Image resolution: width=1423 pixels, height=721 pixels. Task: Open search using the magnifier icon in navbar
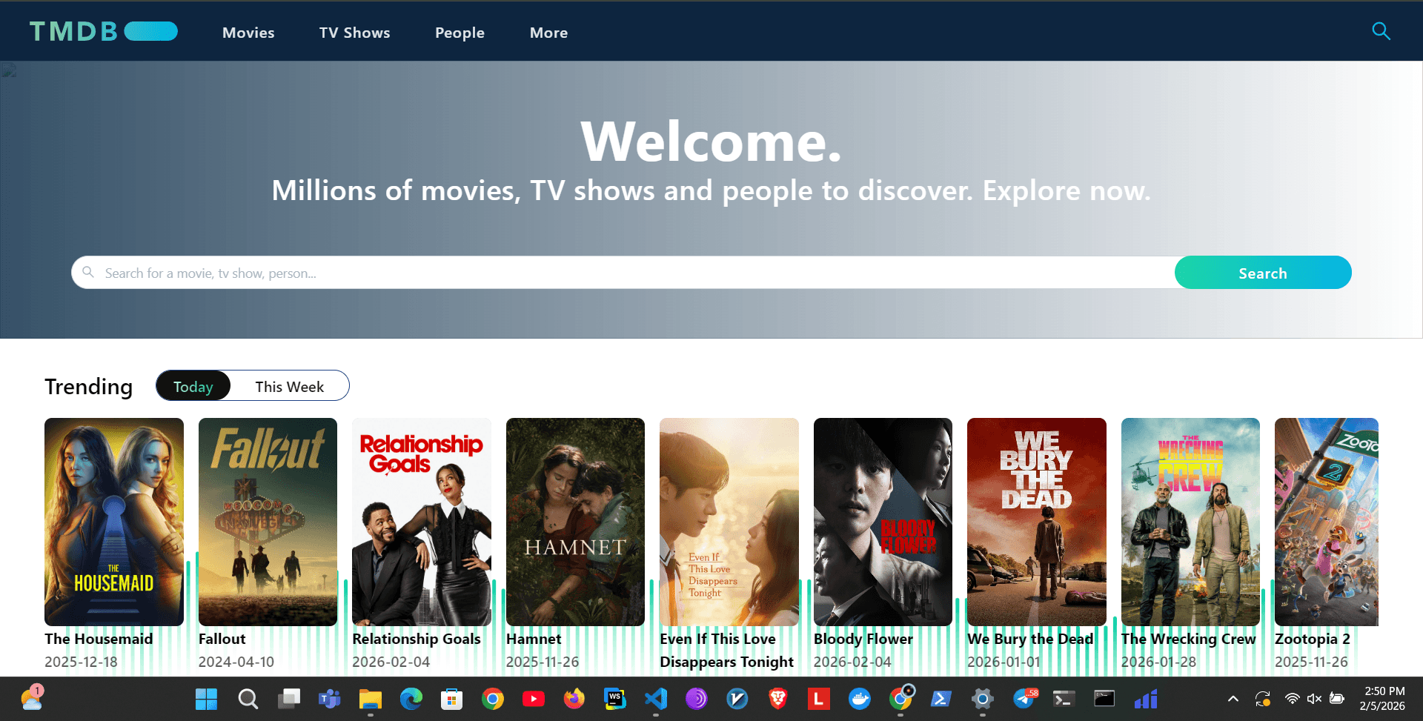click(x=1381, y=31)
